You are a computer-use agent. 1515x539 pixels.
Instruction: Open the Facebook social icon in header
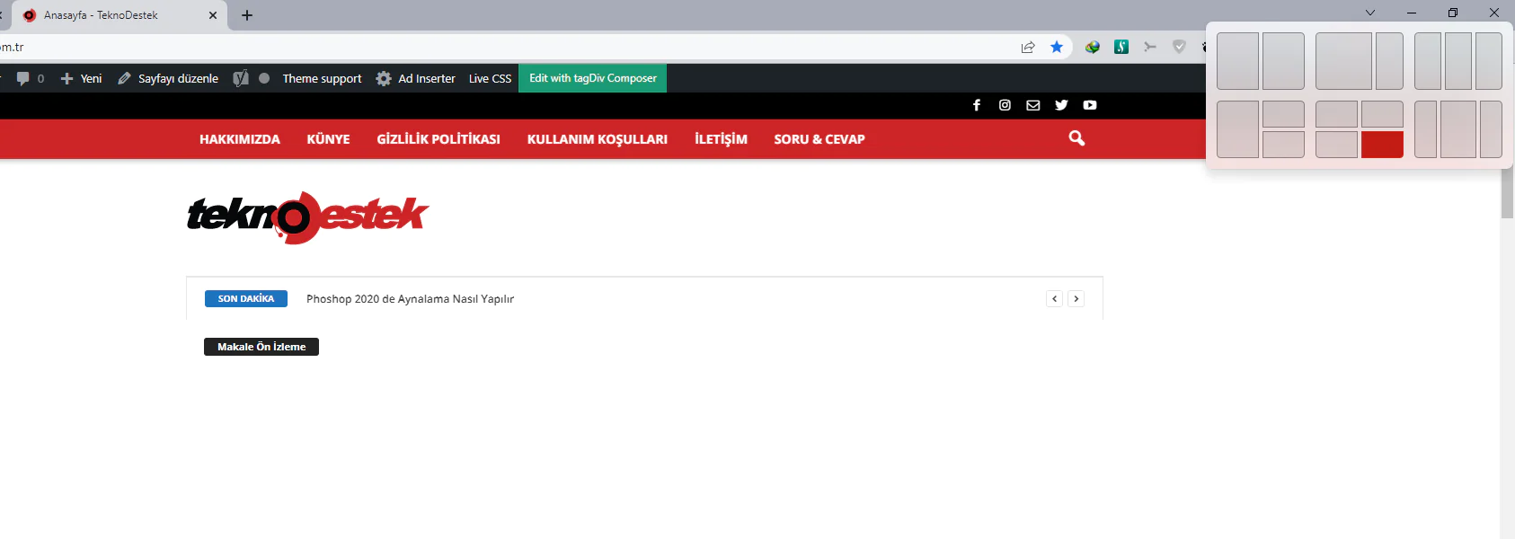coord(977,105)
